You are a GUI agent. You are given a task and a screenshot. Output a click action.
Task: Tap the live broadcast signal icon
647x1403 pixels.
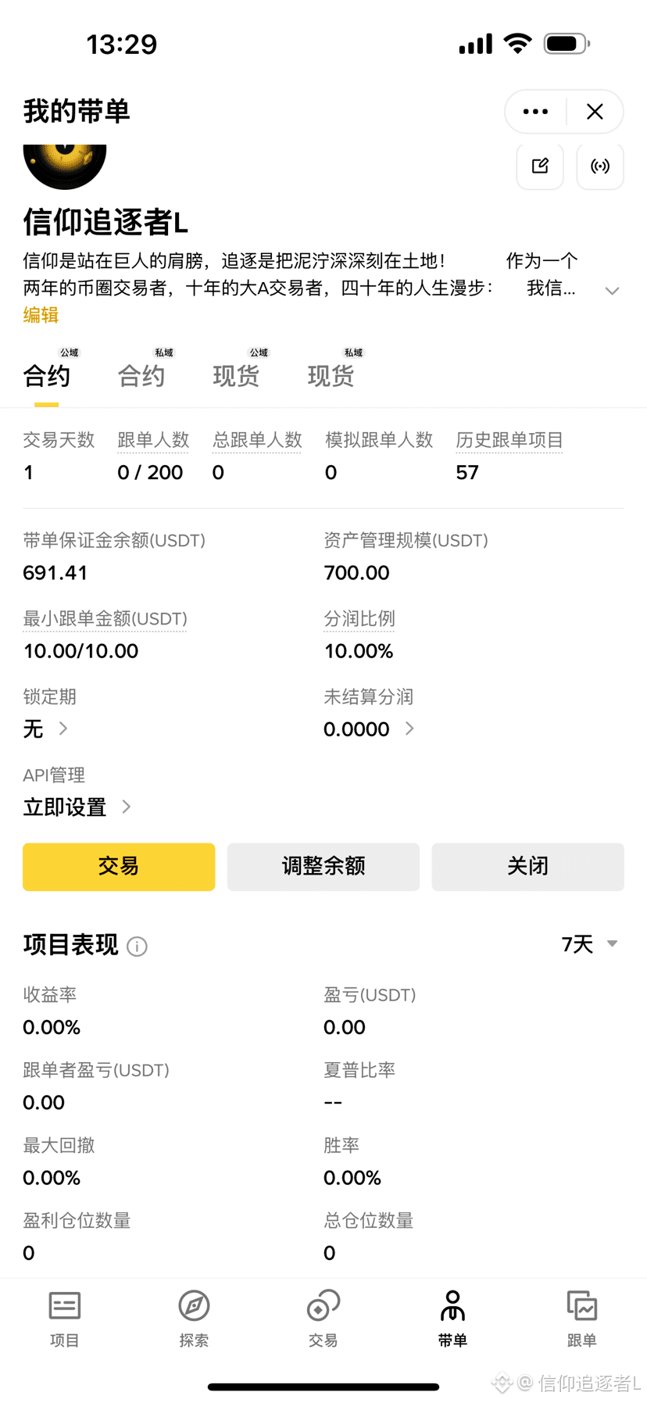point(600,166)
